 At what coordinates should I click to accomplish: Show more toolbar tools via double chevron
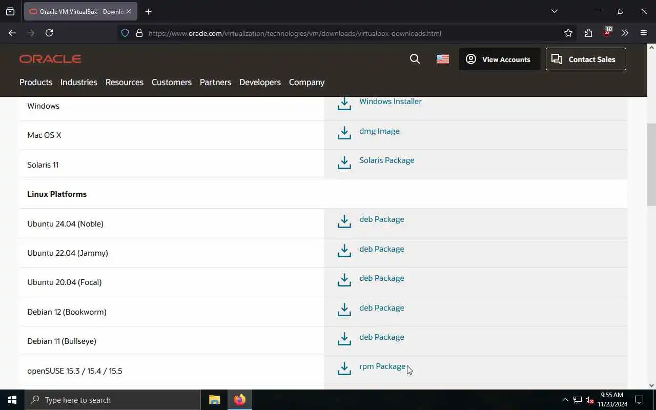point(625,33)
